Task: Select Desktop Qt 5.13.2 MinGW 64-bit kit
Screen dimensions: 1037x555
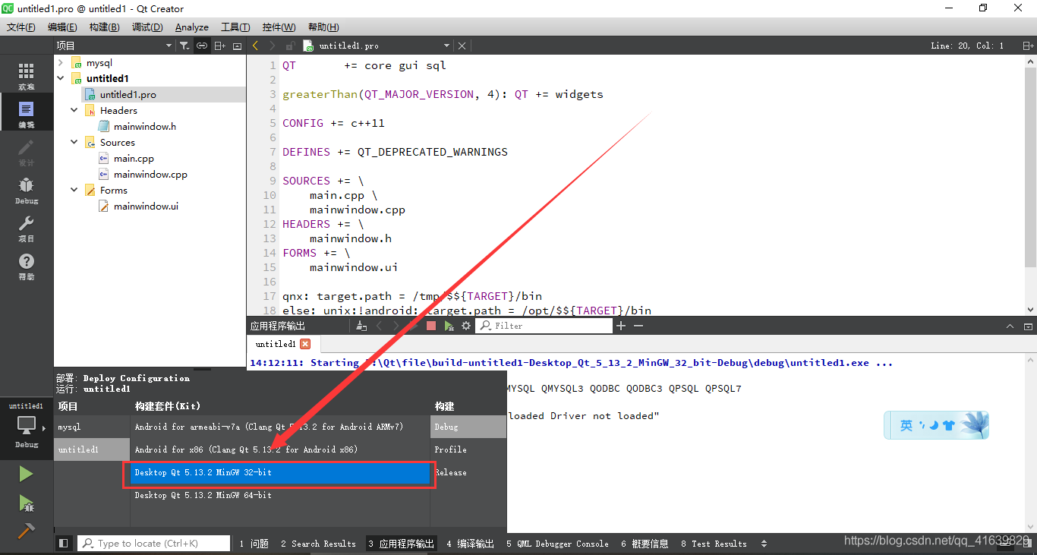Action: click(x=280, y=495)
